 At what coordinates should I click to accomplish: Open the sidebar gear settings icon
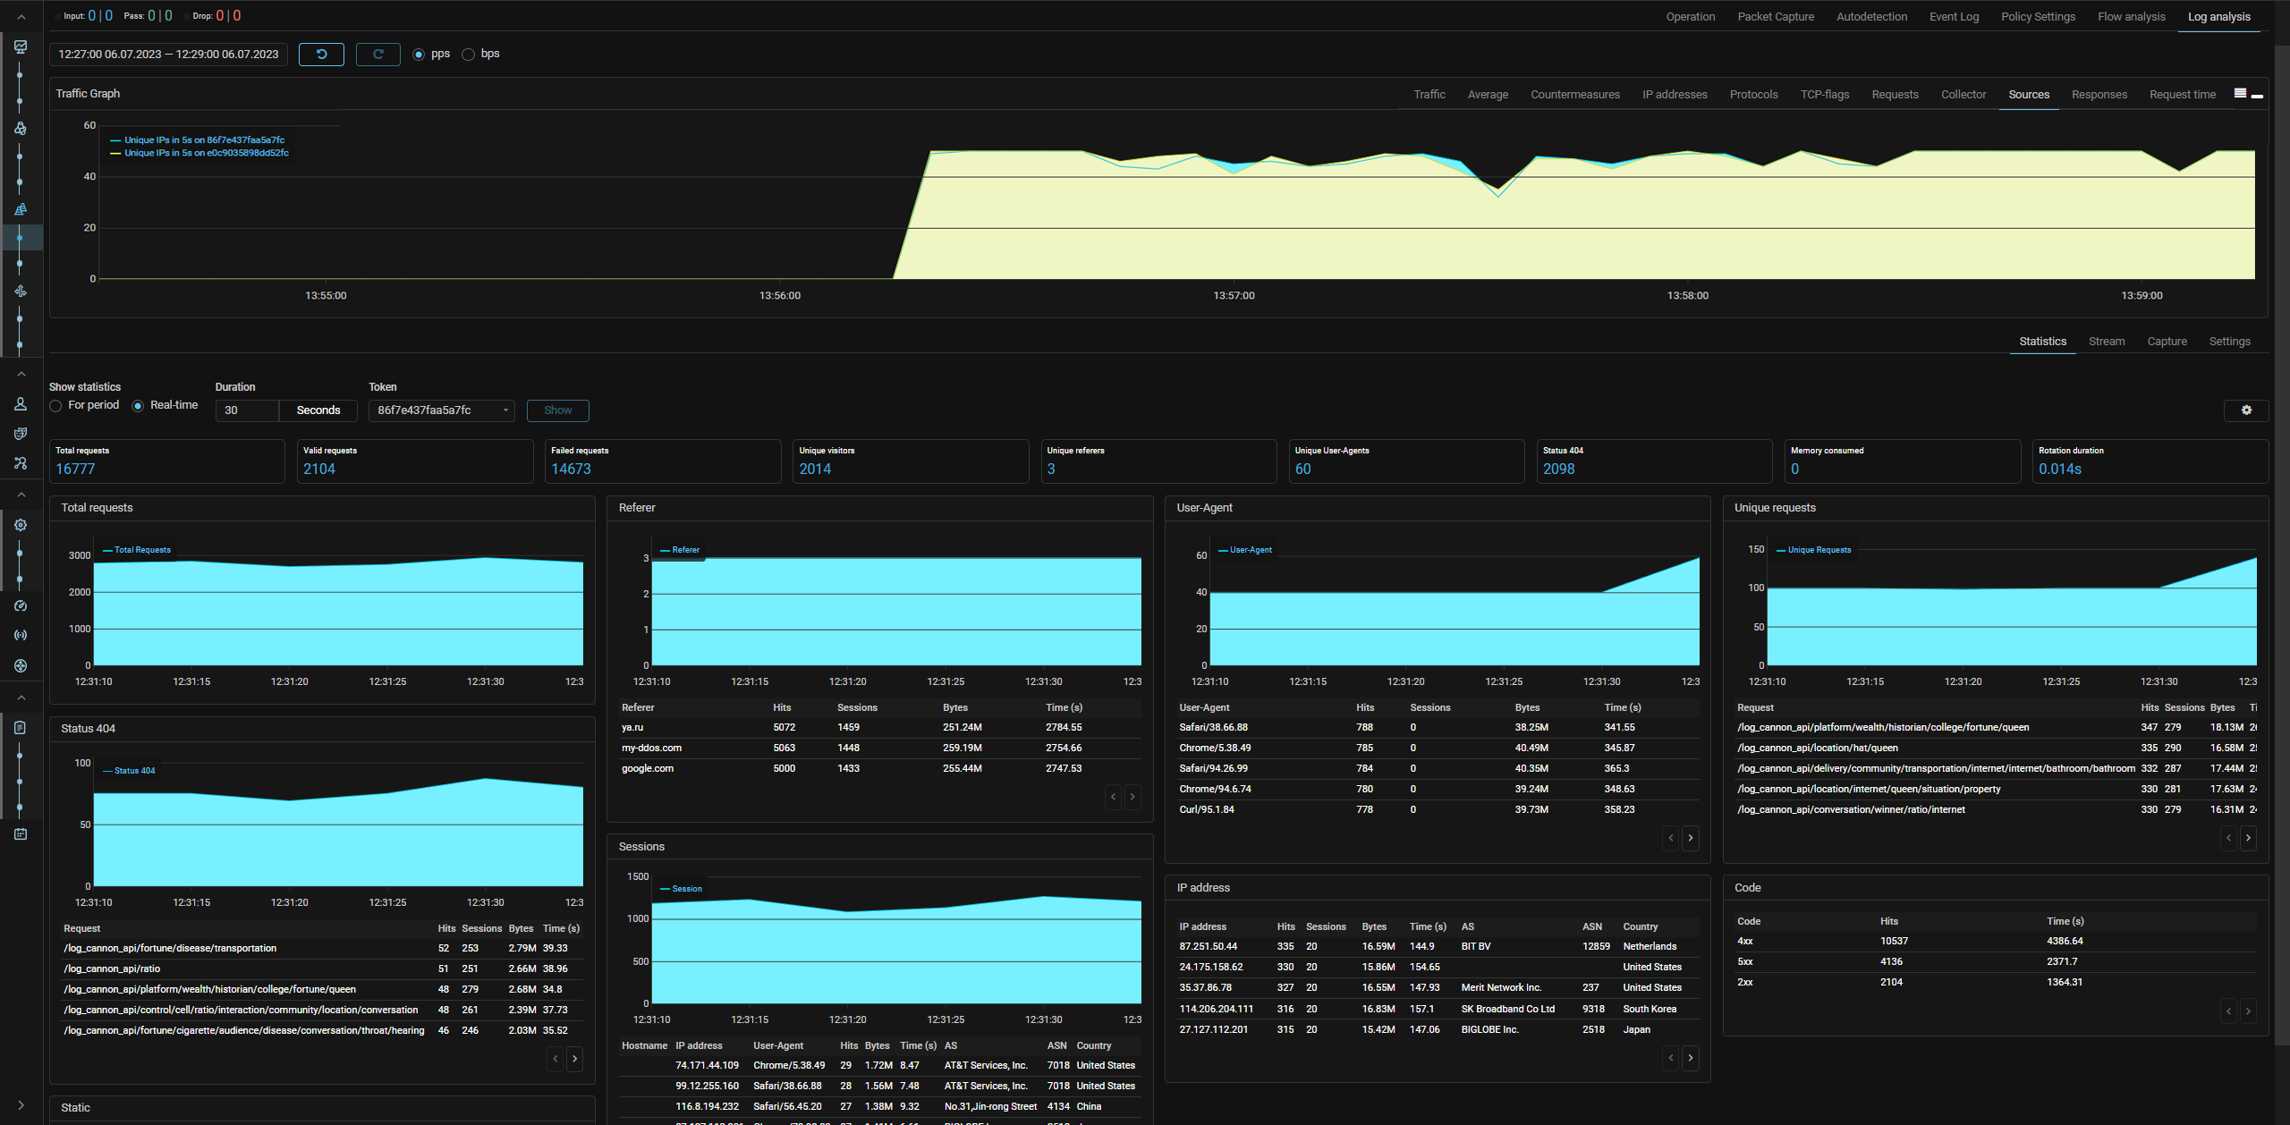point(21,525)
